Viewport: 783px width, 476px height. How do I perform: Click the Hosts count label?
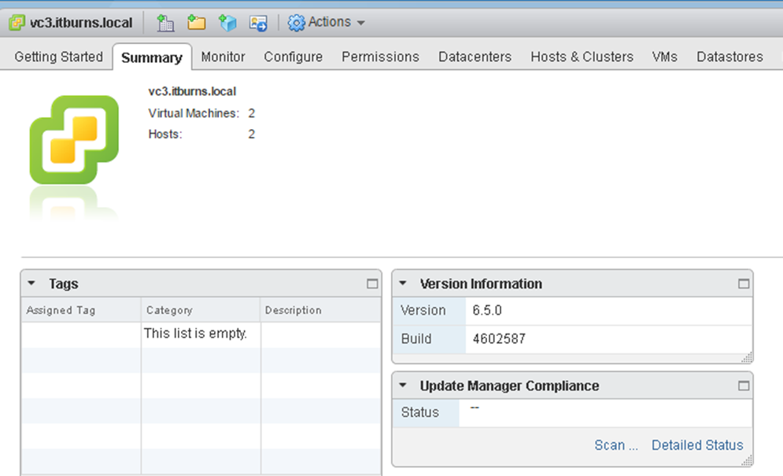165,135
